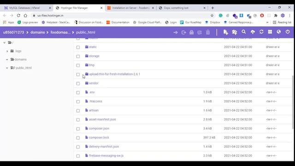Click the browser home button
The height and width of the screenshot is (166, 295).
tap(25, 15)
